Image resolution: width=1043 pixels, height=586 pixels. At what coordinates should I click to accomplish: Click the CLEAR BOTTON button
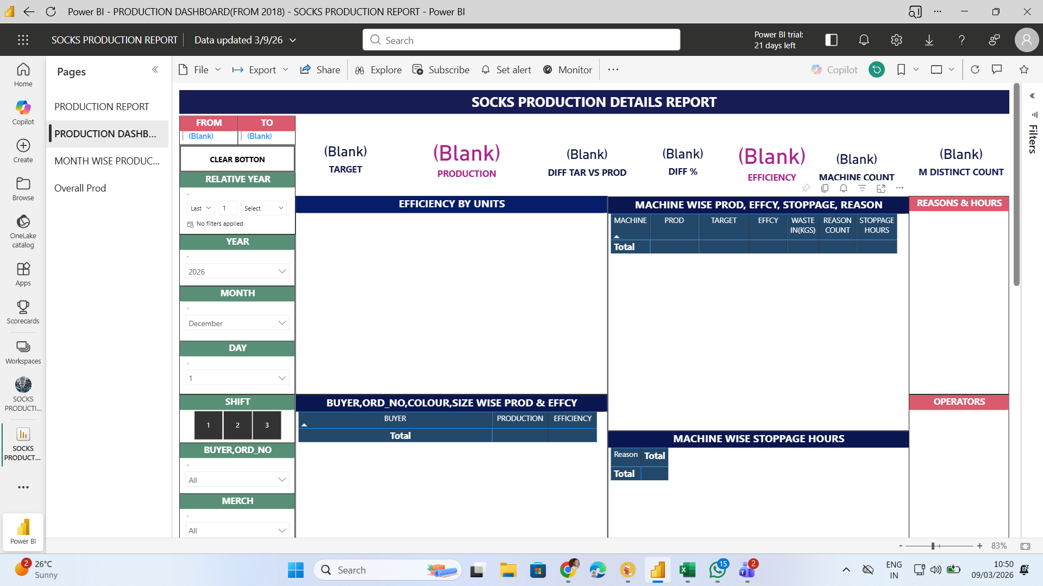click(237, 159)
